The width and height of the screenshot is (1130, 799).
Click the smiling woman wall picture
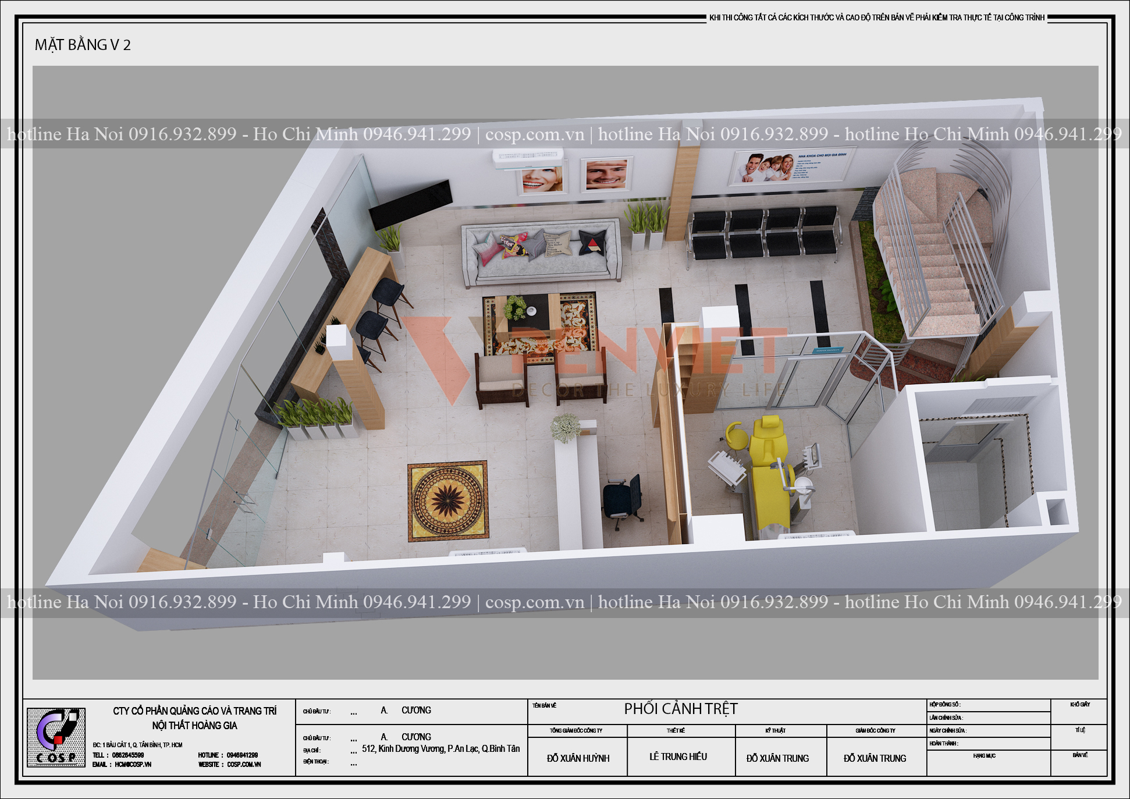tap(542, 179)
